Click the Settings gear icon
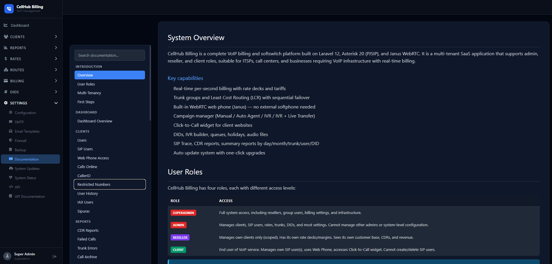This screenshot has height=264, width=552. pos(6,103)
